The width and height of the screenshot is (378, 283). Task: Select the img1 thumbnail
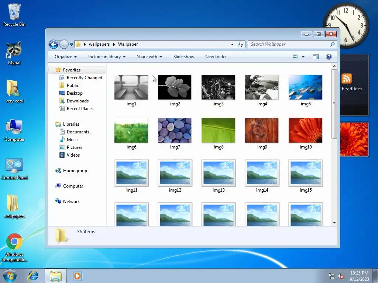click(131, 87)
